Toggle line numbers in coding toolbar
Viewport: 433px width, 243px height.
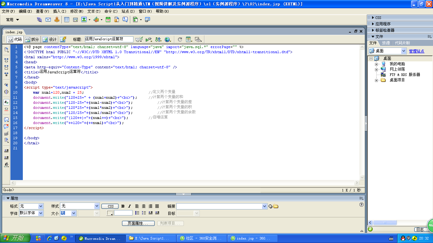pos(6,102)
